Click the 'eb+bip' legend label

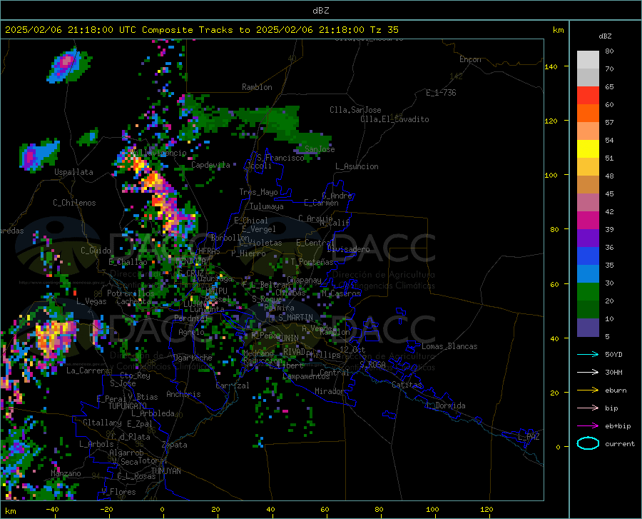click(x=618, y=426)
